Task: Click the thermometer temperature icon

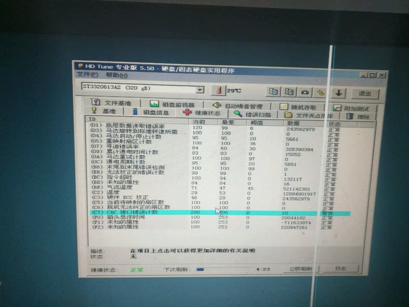Action: (x=219, y=91)
